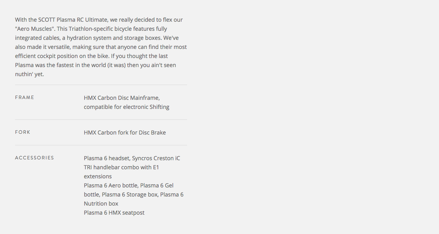Click the FRAME spec label
Screen dimensions: 439x234
pyautogui.click(x=25, y=97)
